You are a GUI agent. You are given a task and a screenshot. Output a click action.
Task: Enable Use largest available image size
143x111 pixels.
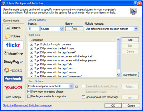click(29, 96)
